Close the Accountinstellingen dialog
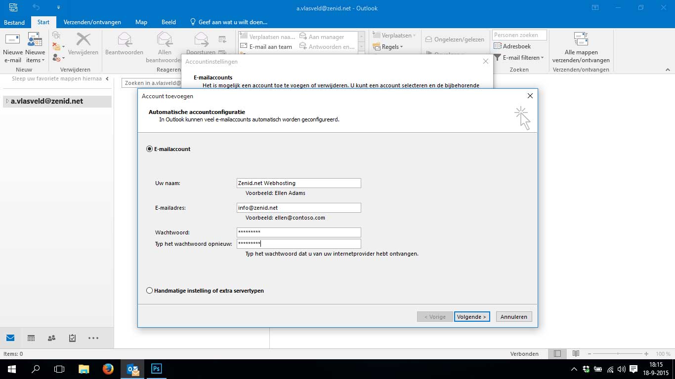 (x=485, y=62)
